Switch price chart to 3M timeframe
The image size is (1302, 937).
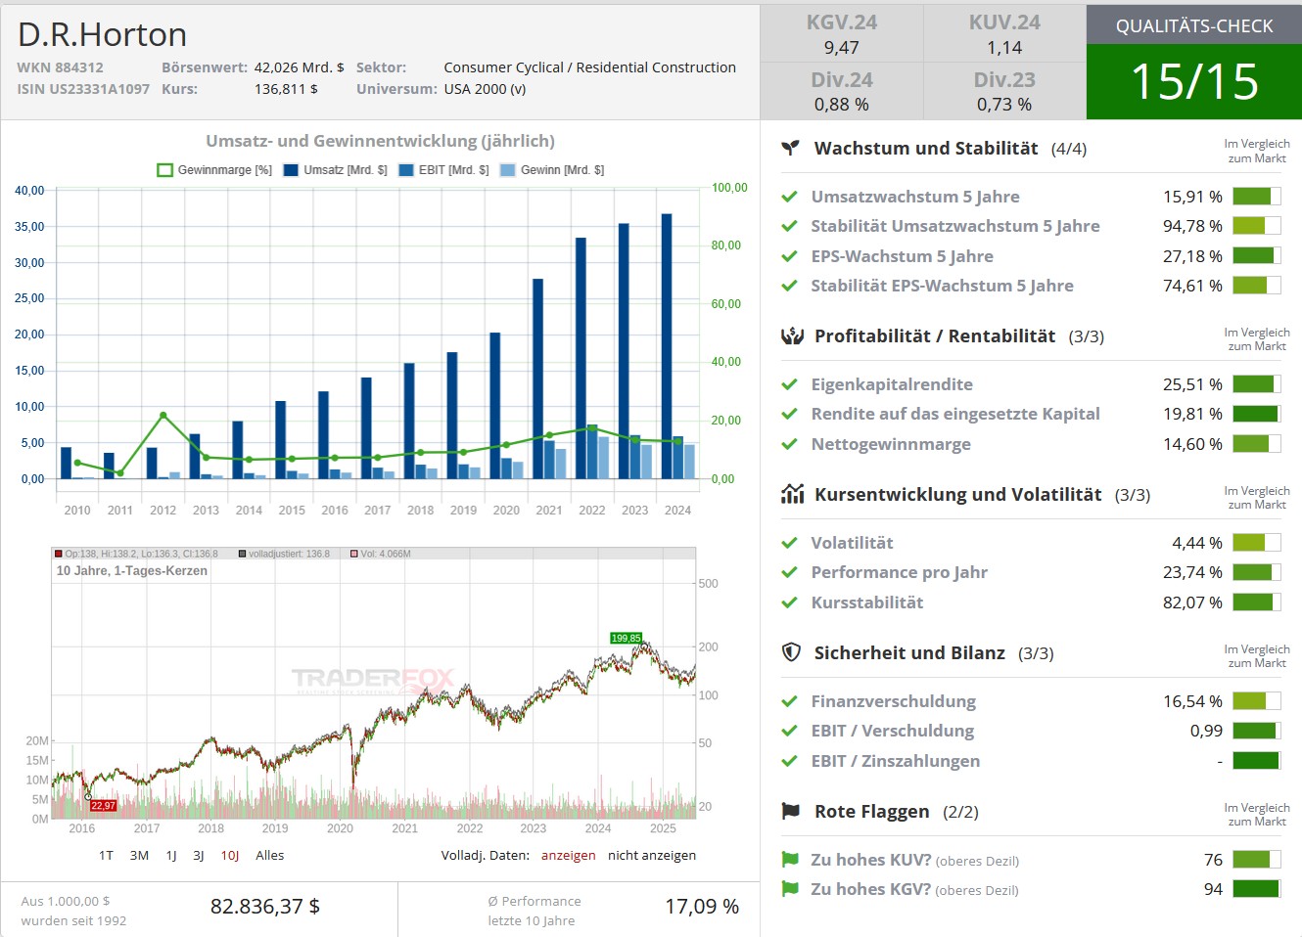pyautogui.click(x=139, y=855)
